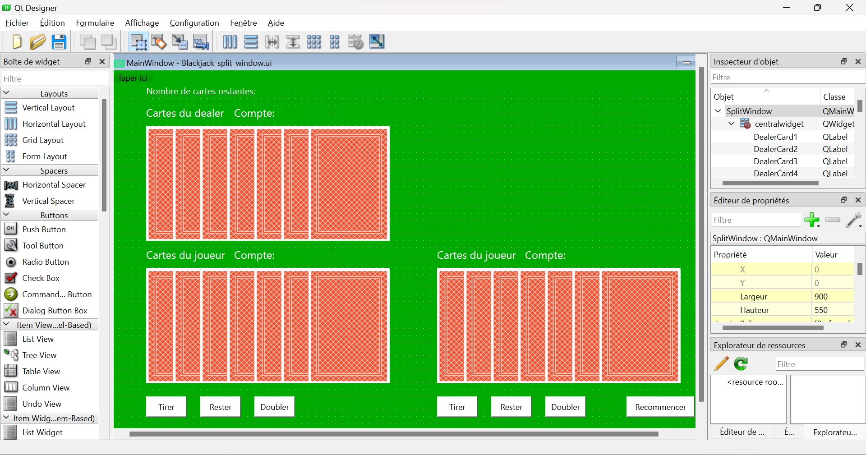Viewport: 866px width, 455px height.
Task: Click left player's Tirer button
Action: (166, 407)
